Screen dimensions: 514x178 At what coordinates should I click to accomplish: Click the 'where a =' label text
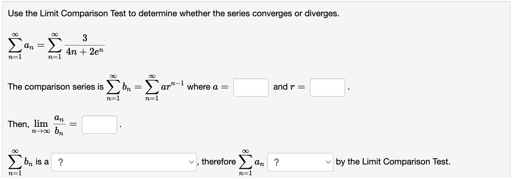click(x=208, y=87)
